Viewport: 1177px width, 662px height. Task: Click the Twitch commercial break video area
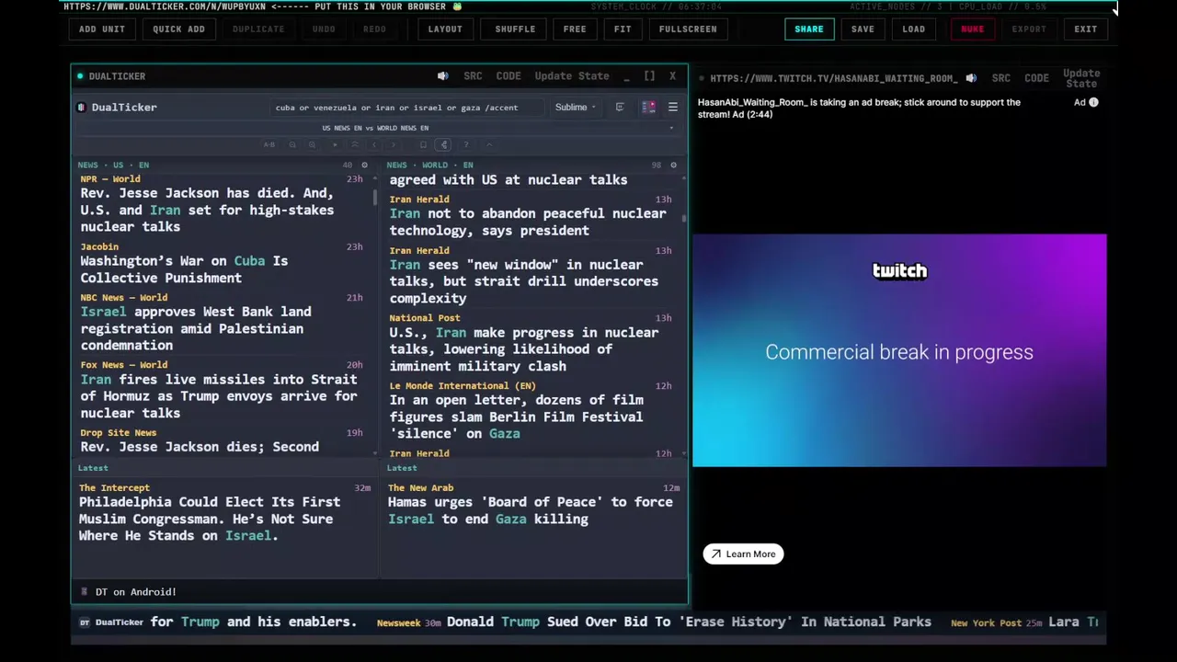899,350
